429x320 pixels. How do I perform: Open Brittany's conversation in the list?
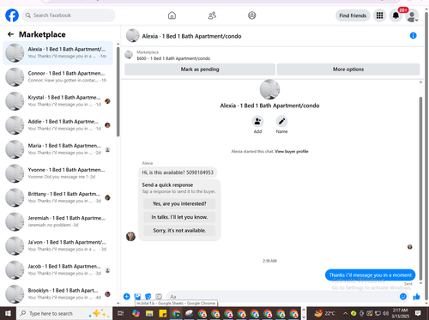(x=58, y=197)
